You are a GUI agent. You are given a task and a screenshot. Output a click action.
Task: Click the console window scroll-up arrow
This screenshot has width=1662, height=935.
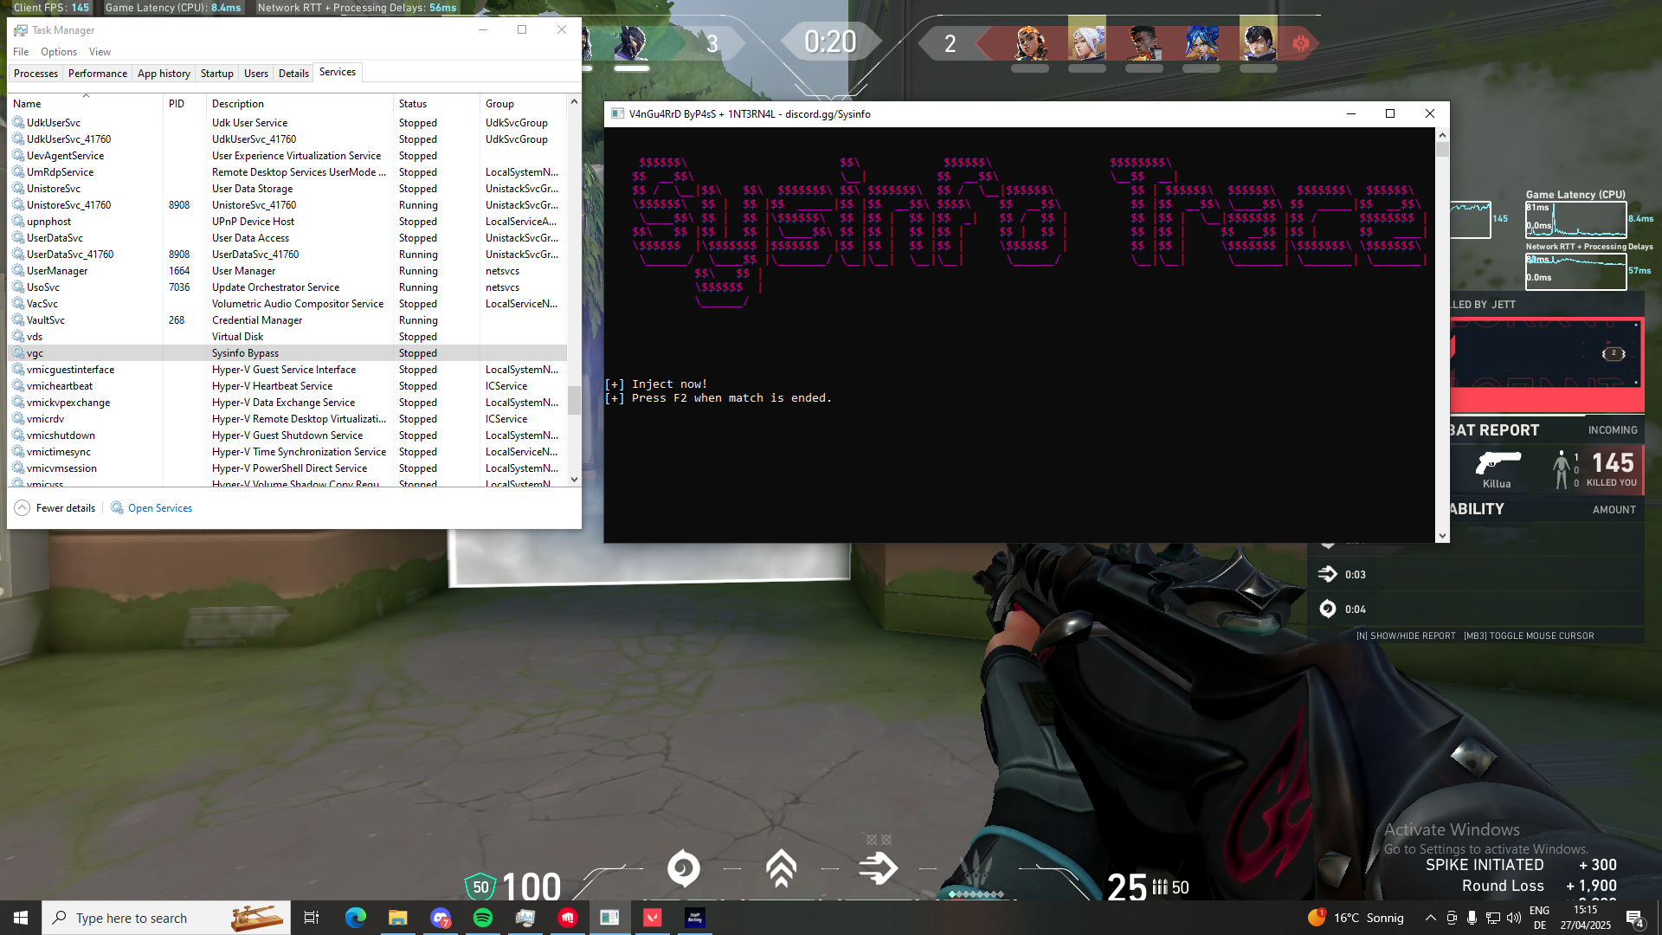pos(1442,135)
